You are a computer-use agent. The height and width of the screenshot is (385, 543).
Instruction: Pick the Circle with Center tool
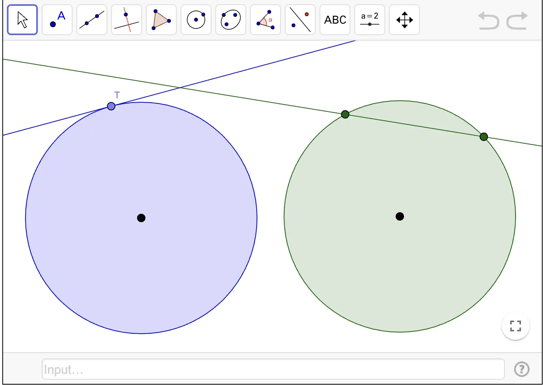[x=196, y=20]
